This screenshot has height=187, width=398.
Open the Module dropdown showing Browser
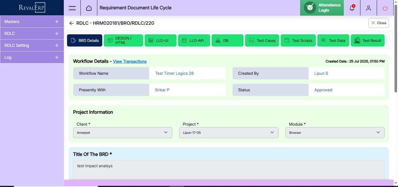pyautogui.click(x=335, y=133)
